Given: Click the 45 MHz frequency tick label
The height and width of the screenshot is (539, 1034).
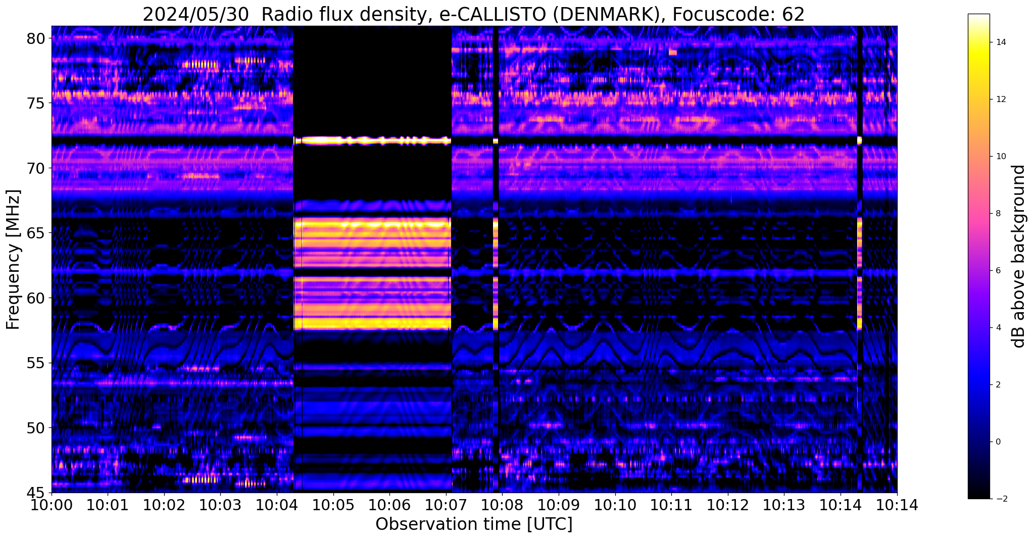Looking at the screenshot, I should 35,493.
